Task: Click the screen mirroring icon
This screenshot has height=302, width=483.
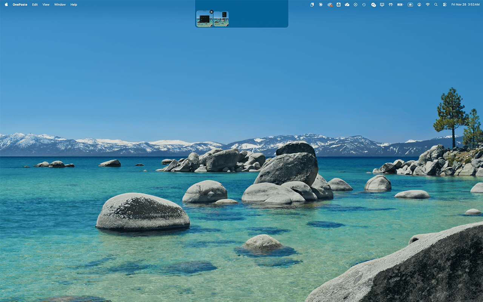Action: (382, 5)
